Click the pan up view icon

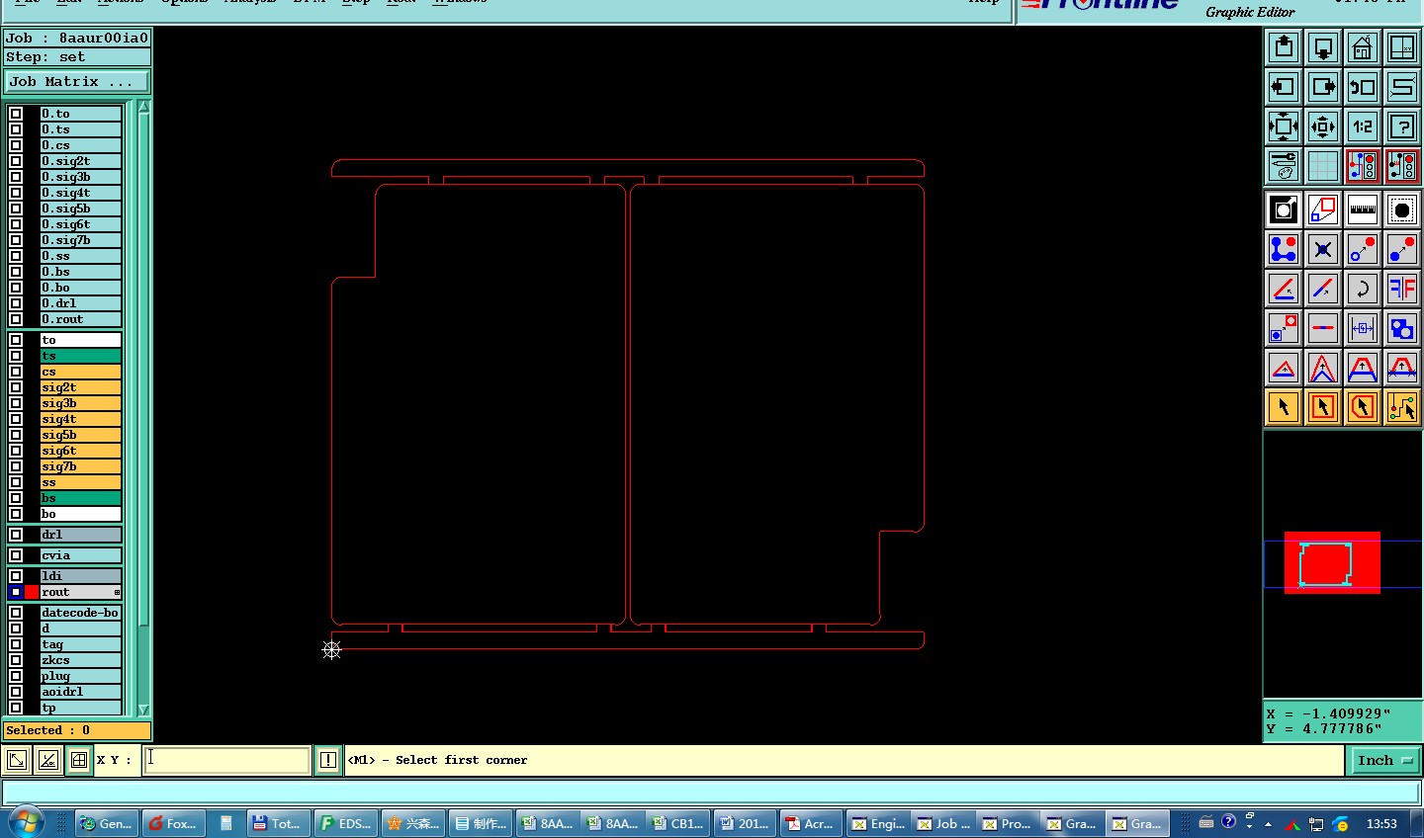pyautogui.click(x=1284, y=47)
